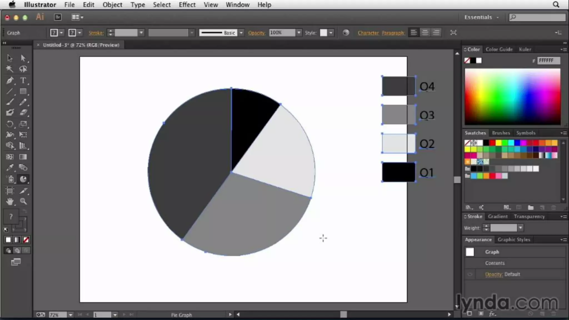Open the Opacity percentage dropdown
The width and height of the screenshot is (569, 320).
(x=299, y=33)
